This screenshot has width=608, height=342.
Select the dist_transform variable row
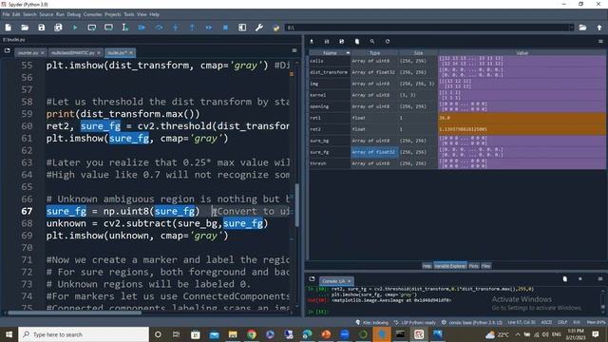point(457,72)
